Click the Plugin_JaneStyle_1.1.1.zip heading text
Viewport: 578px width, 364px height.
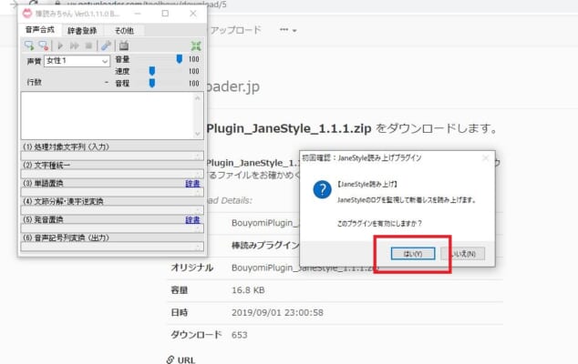click(x=289, y=128)
